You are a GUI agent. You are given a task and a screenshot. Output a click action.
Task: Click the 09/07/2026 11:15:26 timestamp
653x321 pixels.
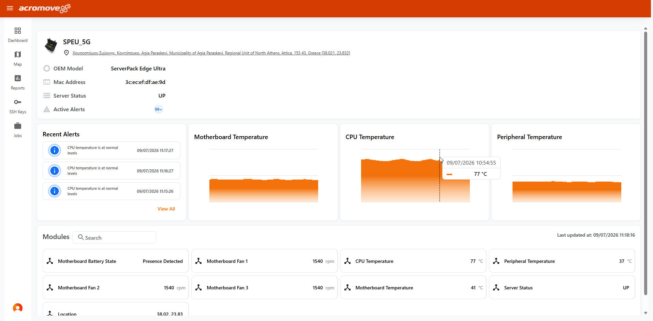[155, 191]
